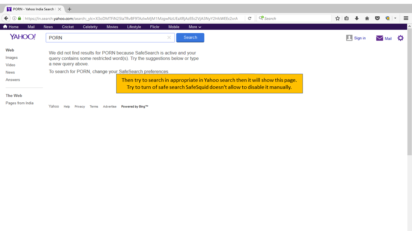Open Mobile in navigation bar
412x231 pixels.
tap(174, 27)
